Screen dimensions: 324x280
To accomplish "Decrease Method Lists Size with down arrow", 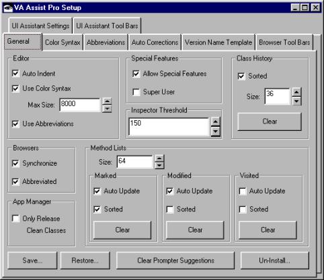I will pyautogui.click(x=159, y=165).
